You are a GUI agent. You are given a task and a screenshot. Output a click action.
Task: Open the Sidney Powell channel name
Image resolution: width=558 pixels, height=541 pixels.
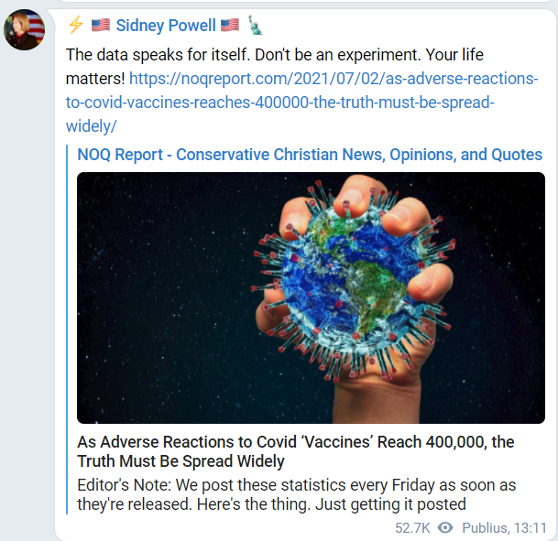[166, 25]
